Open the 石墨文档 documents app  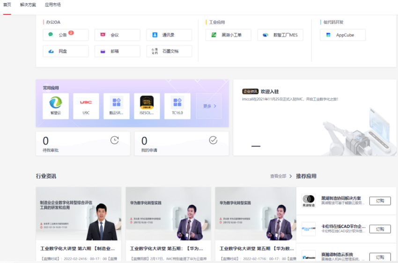pyautogui.click(x=169, y=51)
